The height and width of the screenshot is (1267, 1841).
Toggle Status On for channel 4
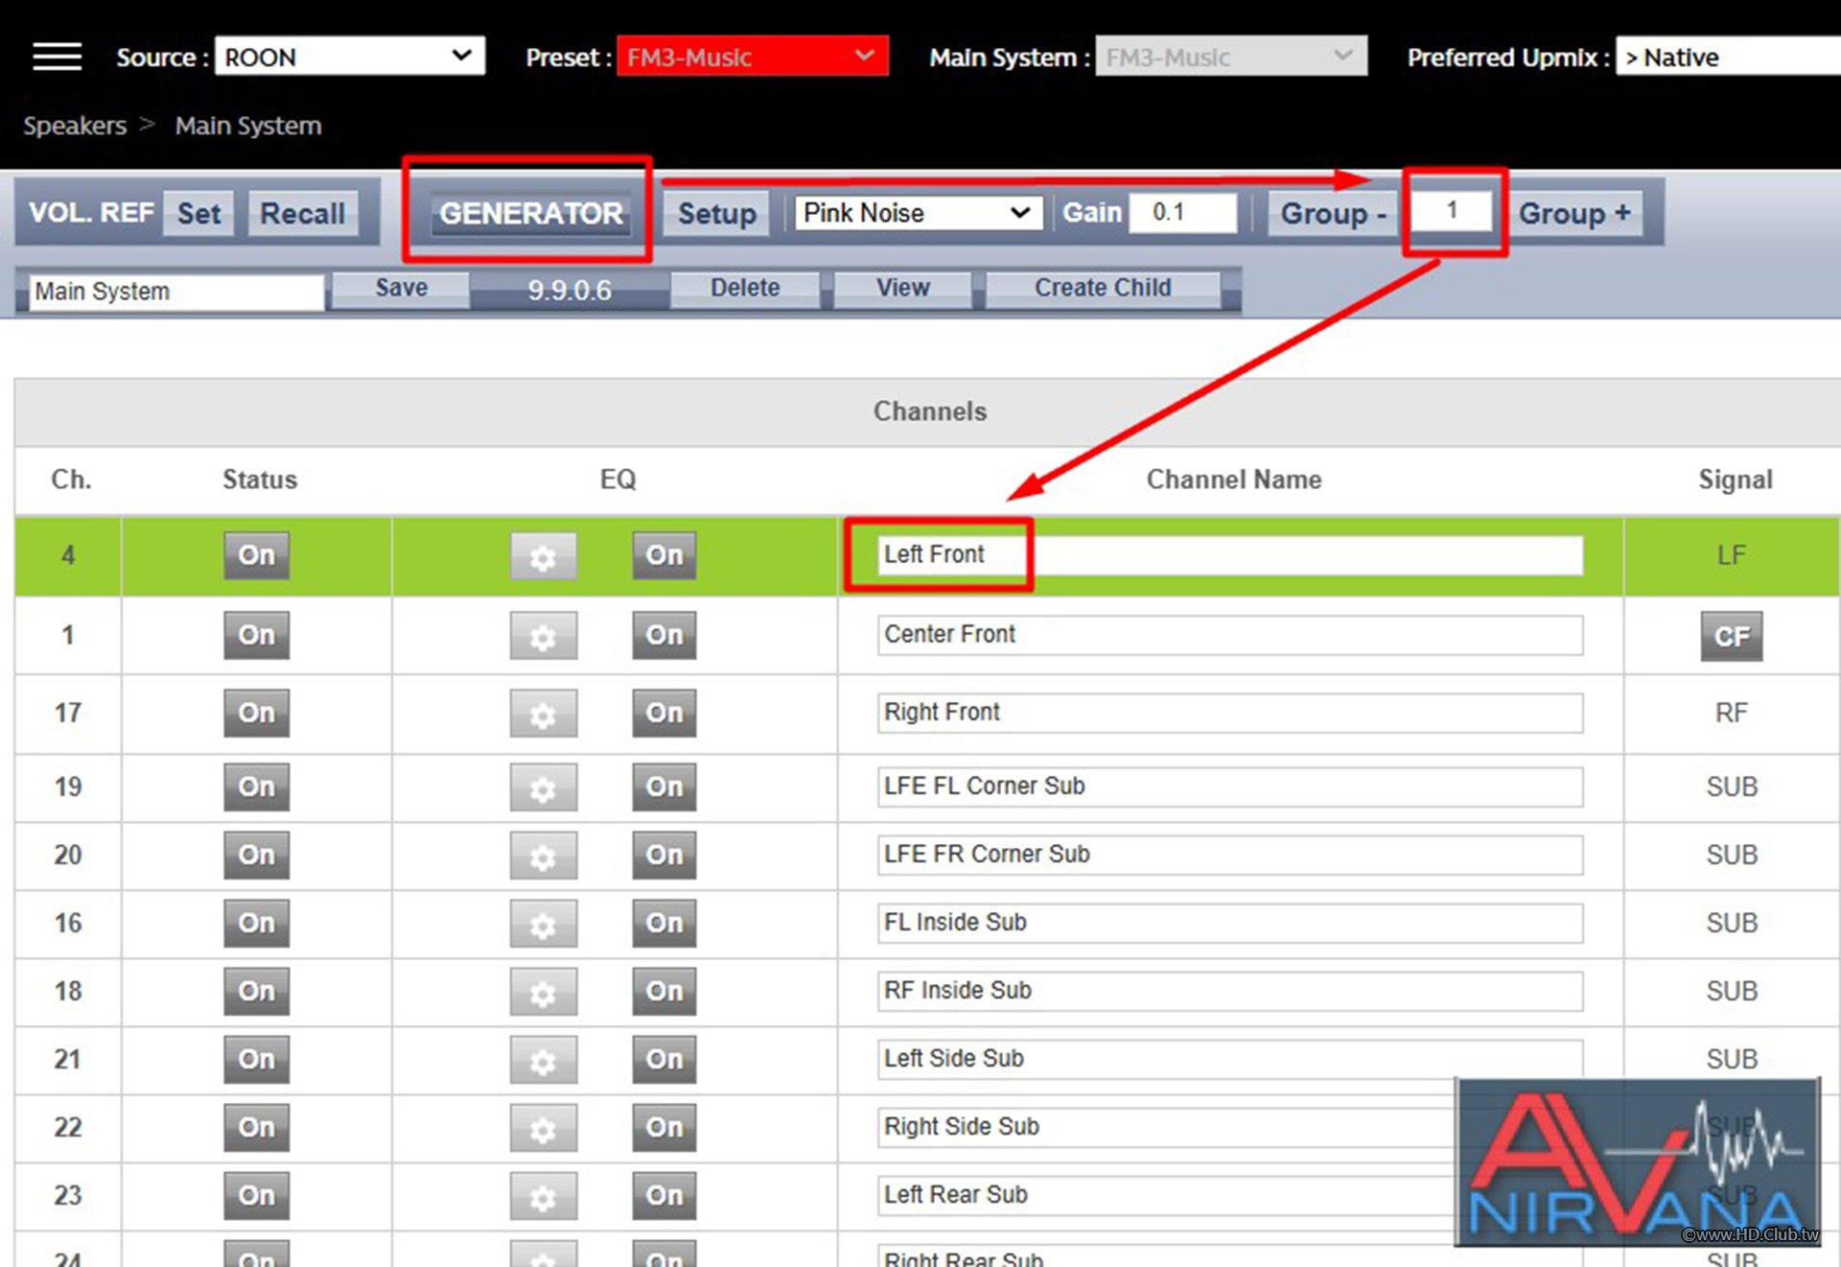coord(256,555)
